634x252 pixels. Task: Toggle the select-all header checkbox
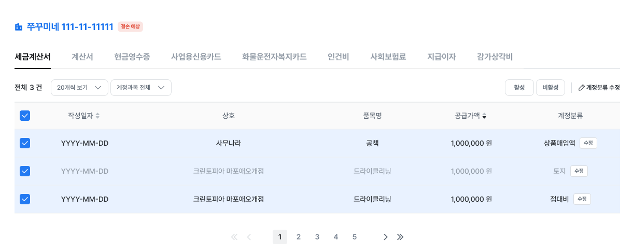(25, 116)
